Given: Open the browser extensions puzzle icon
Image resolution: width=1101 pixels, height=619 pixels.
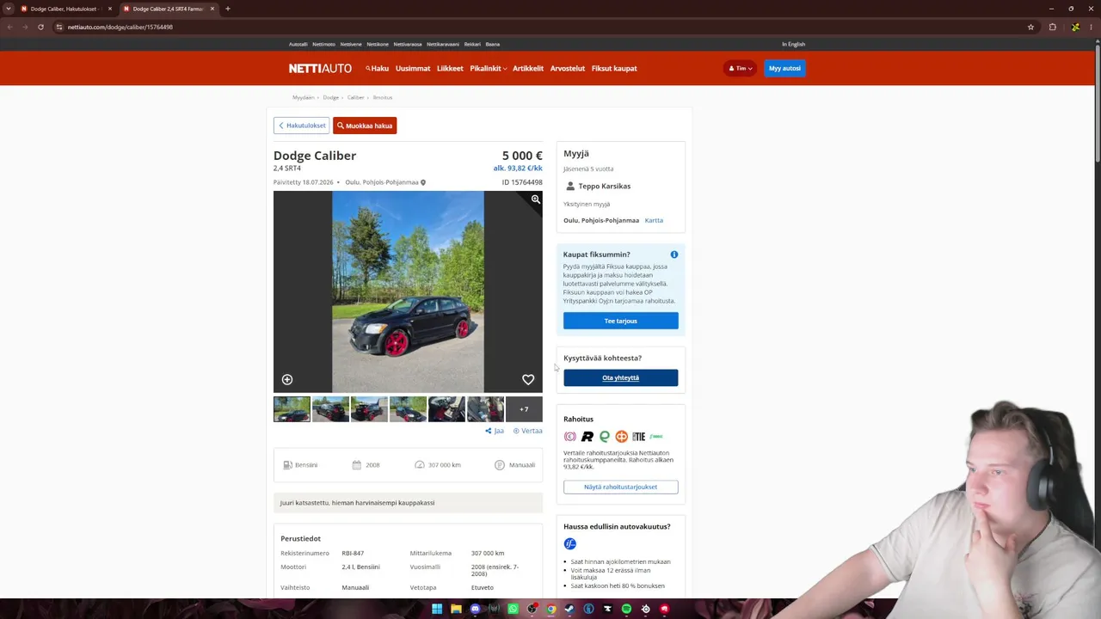Looking at the screenshot, I should [x=1052, y=27].
